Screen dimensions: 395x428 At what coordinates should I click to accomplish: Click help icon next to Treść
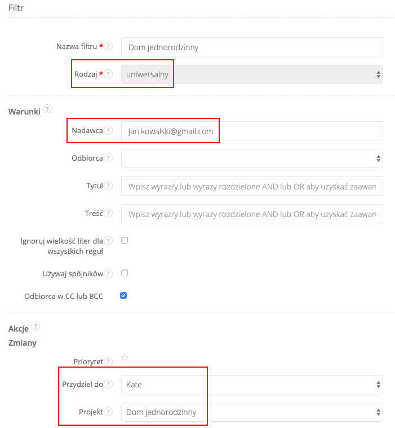click(x=109, y=213)
